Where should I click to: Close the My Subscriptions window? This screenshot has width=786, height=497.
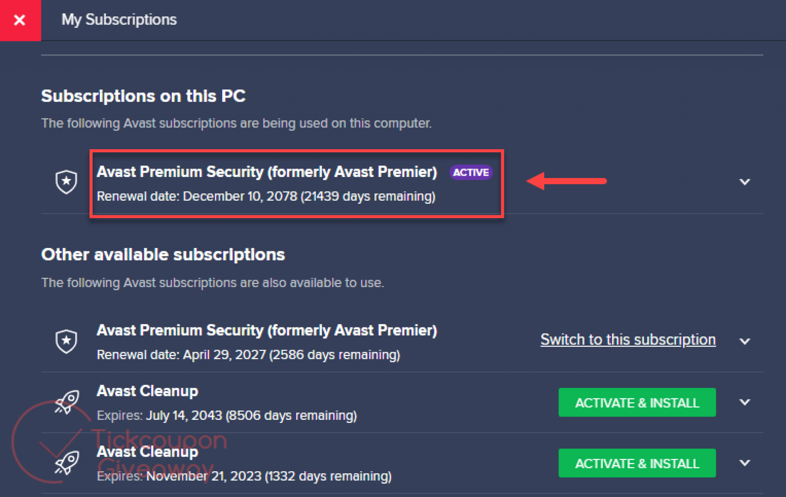[x=20, y=20]
